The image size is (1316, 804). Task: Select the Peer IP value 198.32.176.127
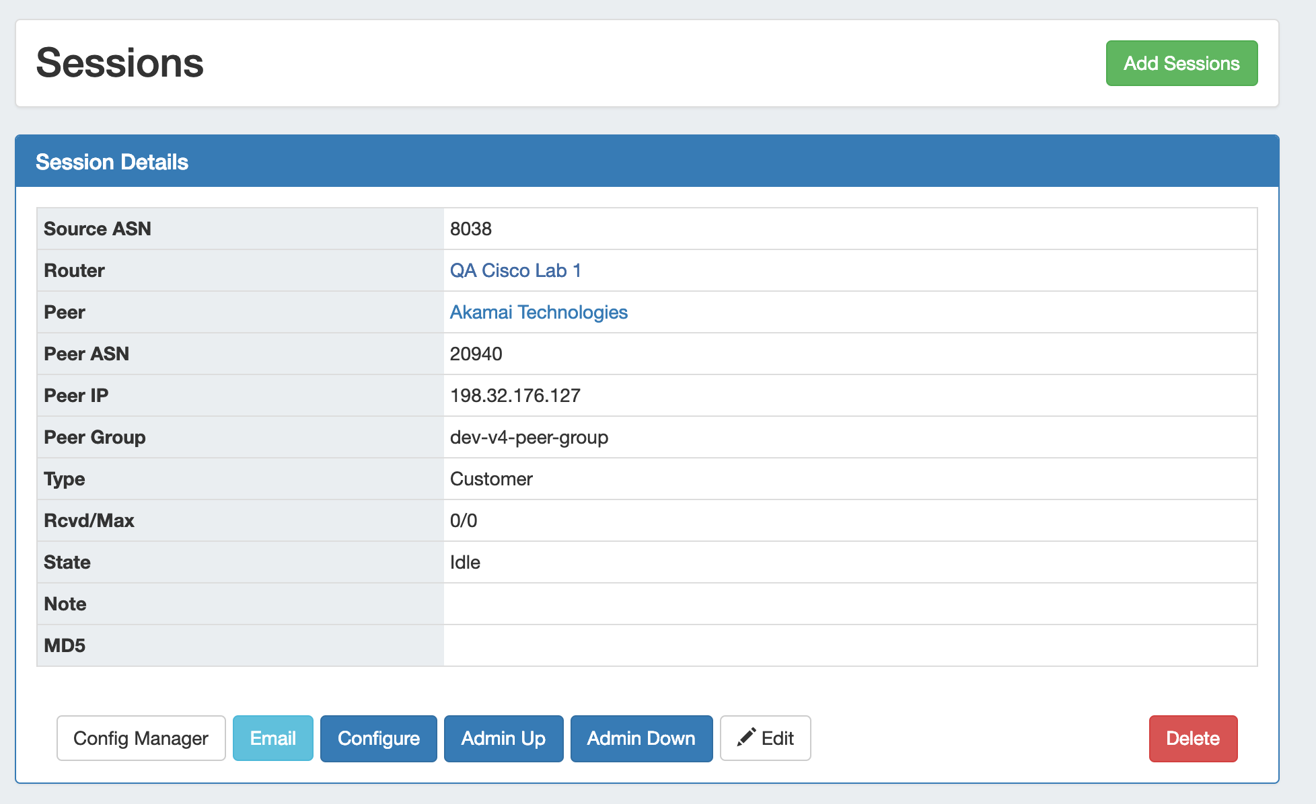point(515,395)
